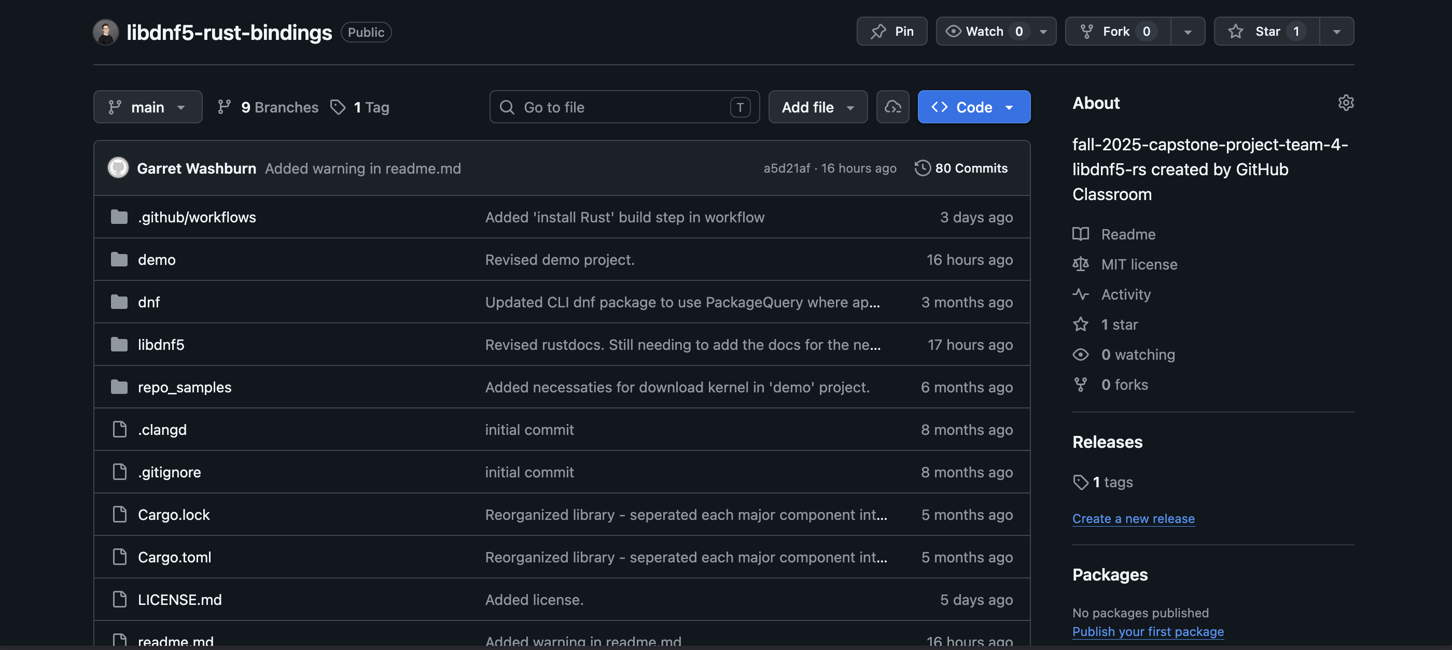This screenshot has height=650, width=1452.
Task: Open the .gitignore file
Action: (x=170, y=472)
